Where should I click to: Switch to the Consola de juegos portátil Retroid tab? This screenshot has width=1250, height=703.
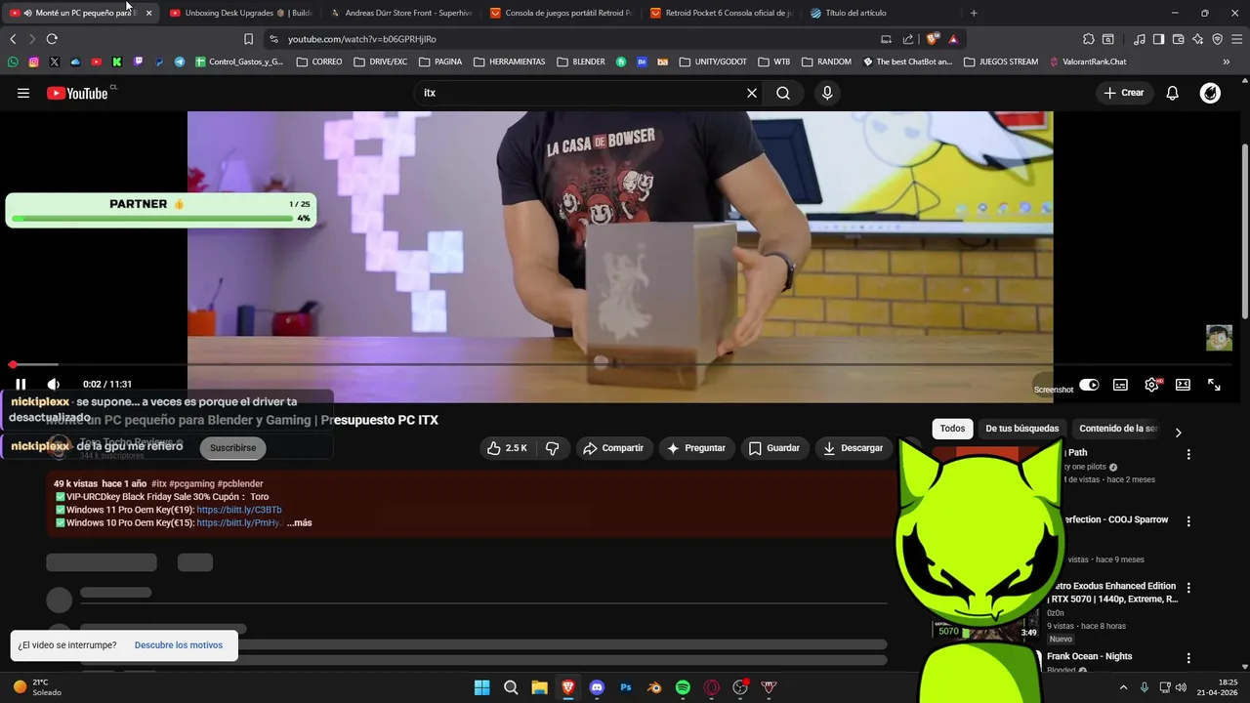click(561, 13)
